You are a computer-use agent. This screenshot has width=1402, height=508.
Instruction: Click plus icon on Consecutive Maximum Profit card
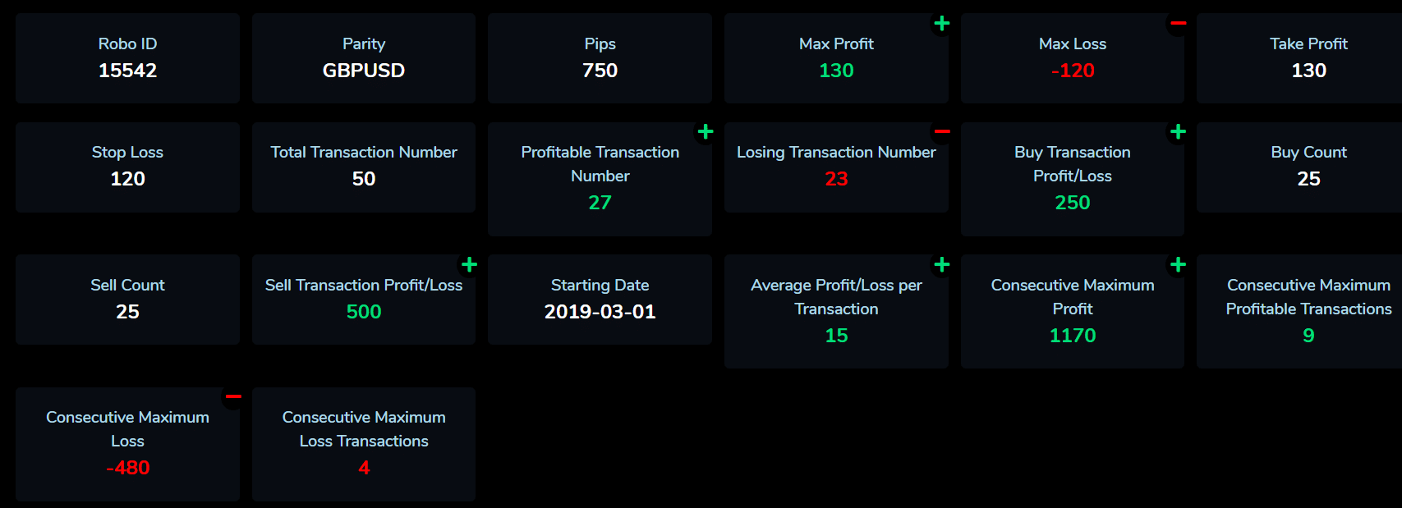[x=1178, y=264]
